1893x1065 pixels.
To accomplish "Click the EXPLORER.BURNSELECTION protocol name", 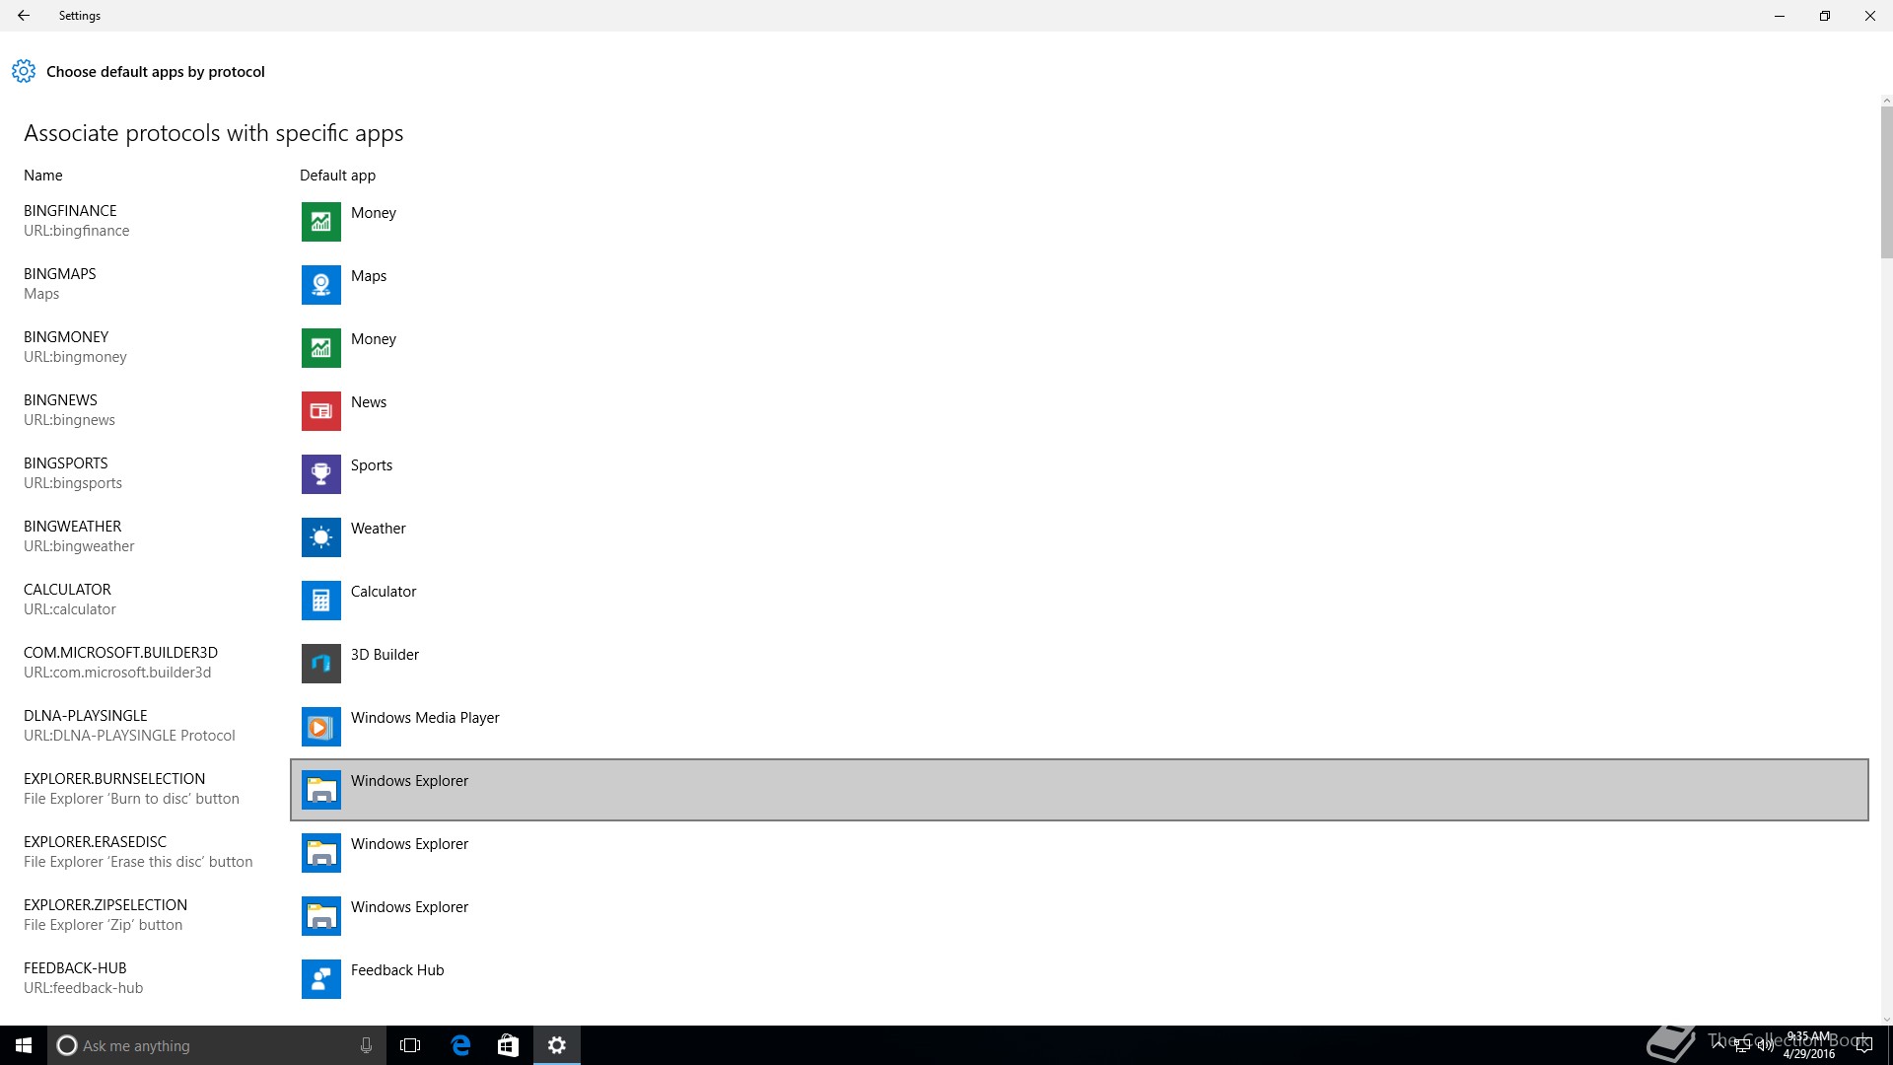I will pyautogui.click(x=114, y=779).
